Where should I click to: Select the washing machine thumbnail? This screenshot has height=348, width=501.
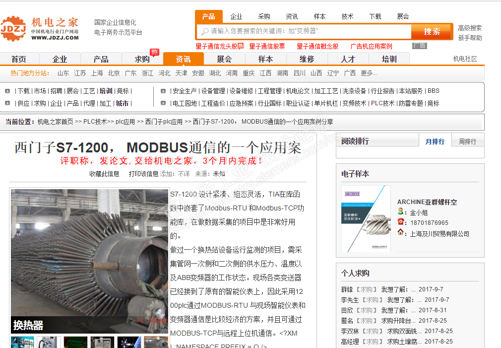[49, 342]
